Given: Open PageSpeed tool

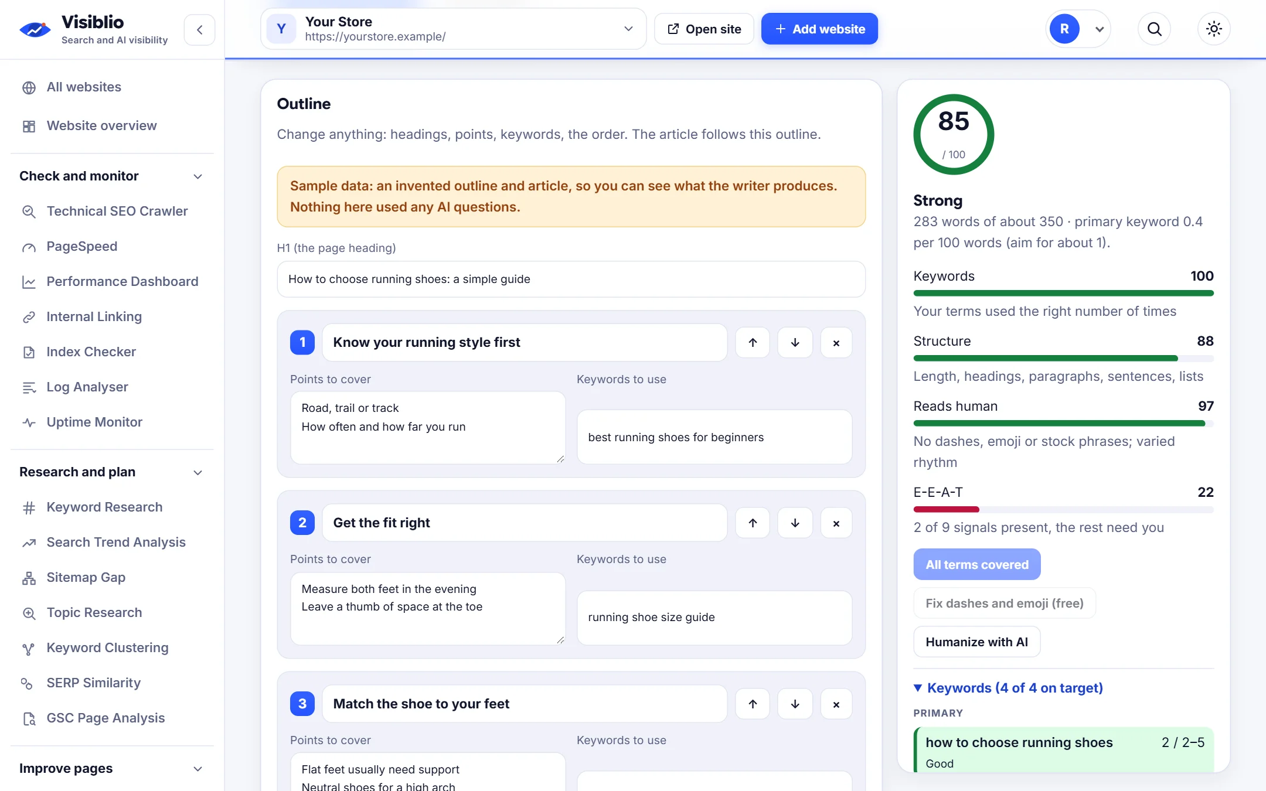Looking at the screenshot, I should (x=81, y=246).
